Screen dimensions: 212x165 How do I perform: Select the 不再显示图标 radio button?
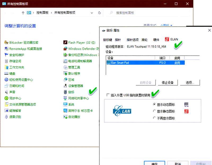click(x=154, y=118)
